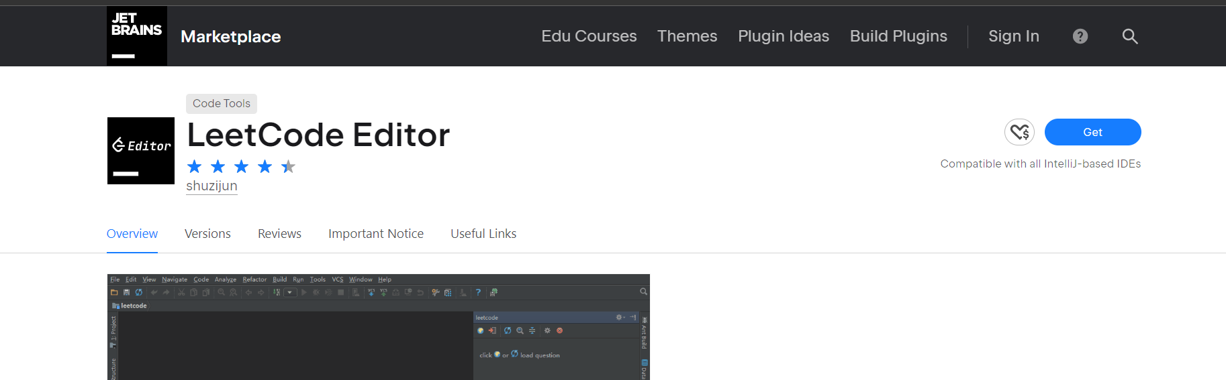Image resolution: width=1226 pixels, height=380 pixels.
Task: Open the help question mark icon
Action: [x=1080, y=36]
